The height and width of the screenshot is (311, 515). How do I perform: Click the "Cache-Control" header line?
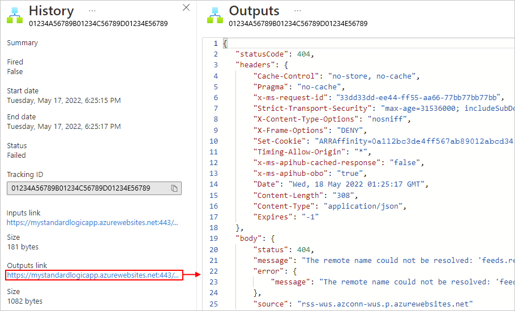point(337,76)
